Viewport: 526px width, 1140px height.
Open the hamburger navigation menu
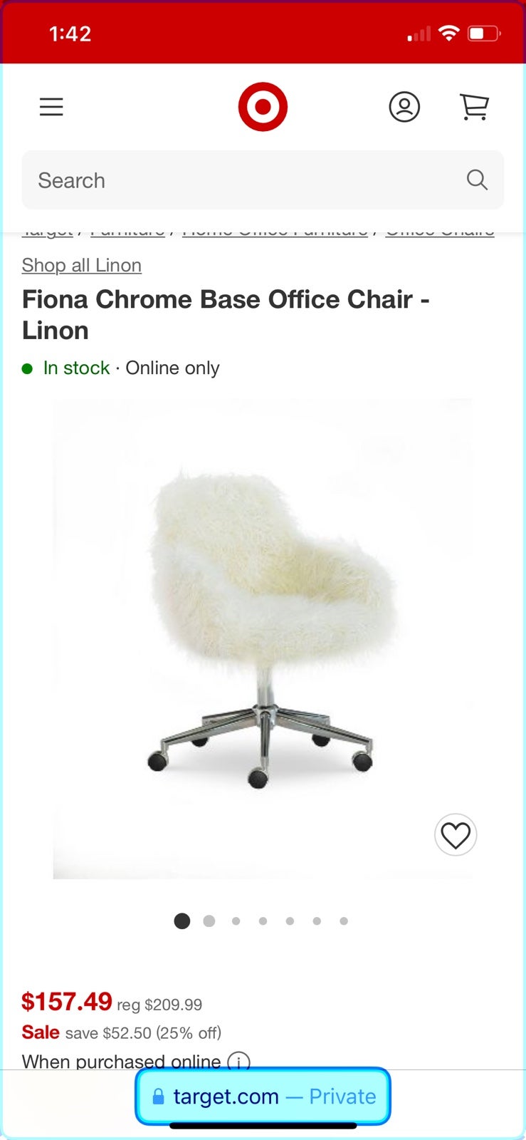tap(51, 107)
